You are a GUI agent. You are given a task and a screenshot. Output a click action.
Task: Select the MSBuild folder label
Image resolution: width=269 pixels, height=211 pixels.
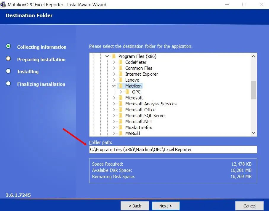click(x=132, y=133)
